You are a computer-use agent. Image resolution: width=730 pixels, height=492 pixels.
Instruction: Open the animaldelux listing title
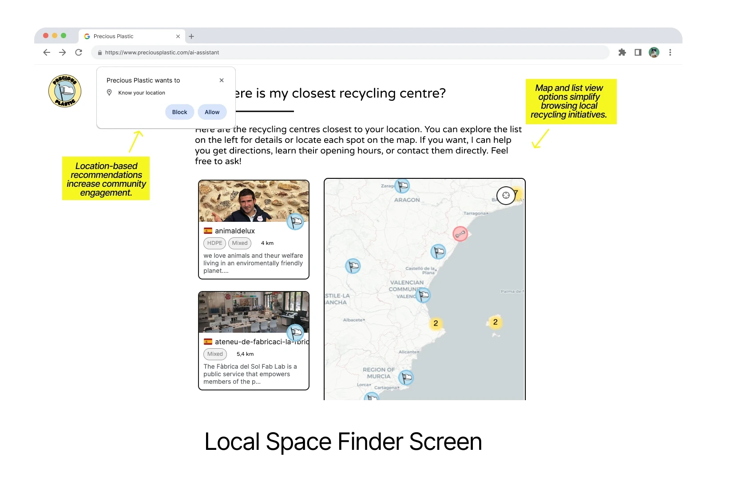tap(235, 231)
